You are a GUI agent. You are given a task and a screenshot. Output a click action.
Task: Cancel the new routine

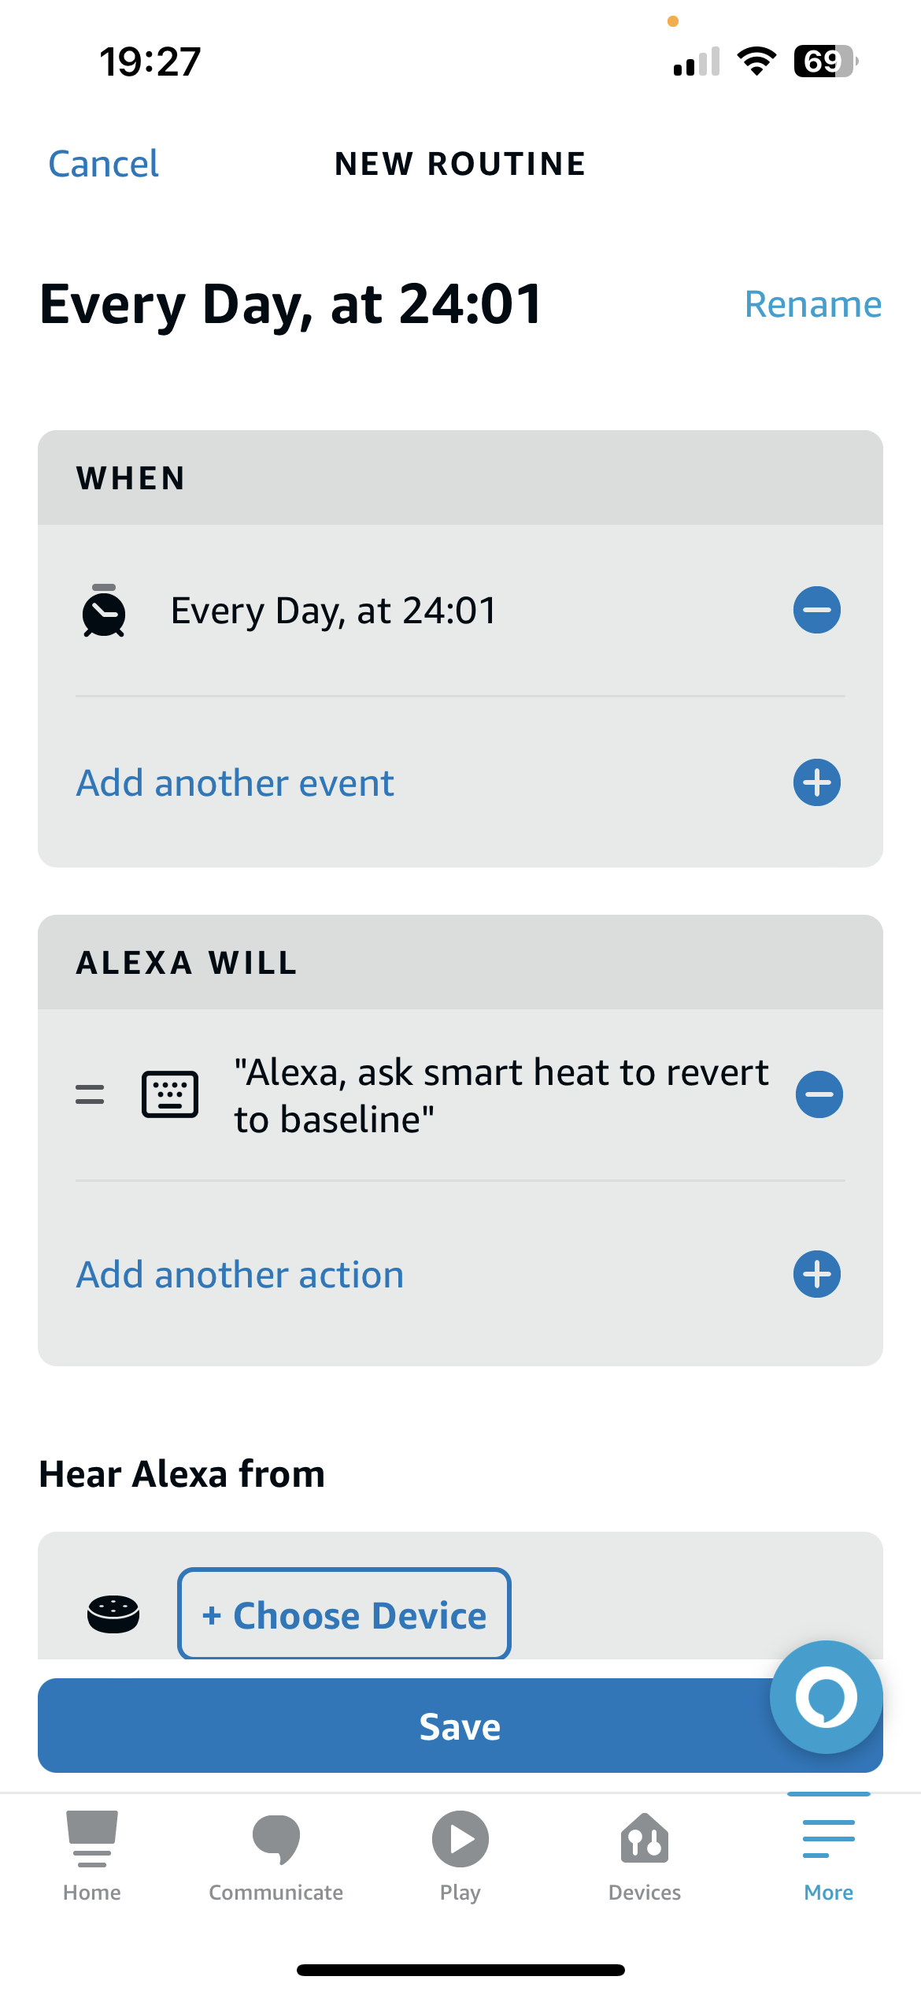click(103, 164)
